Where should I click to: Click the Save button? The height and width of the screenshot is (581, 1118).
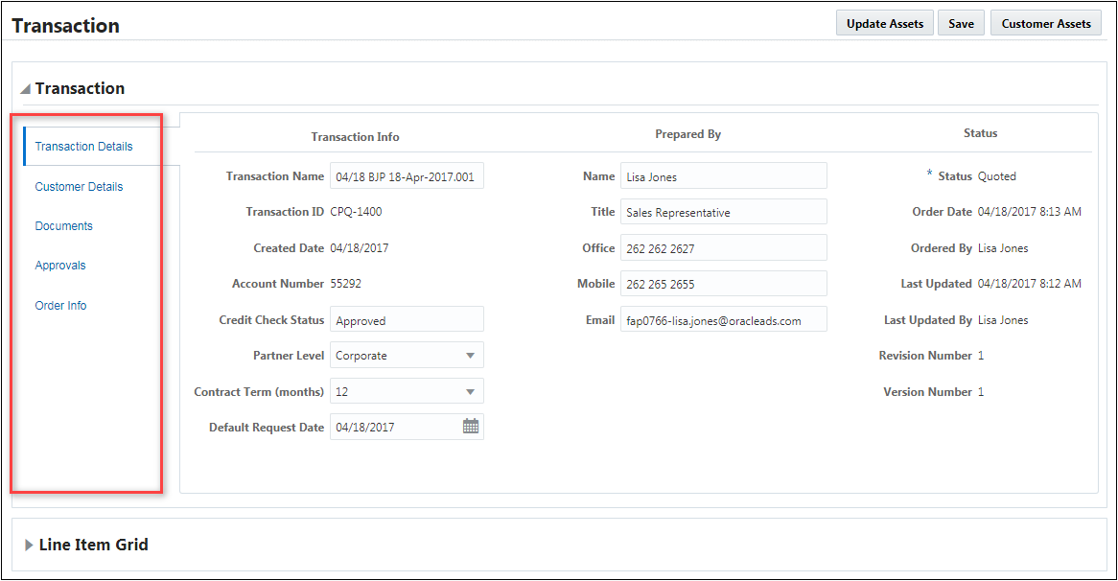click(961, 24)
